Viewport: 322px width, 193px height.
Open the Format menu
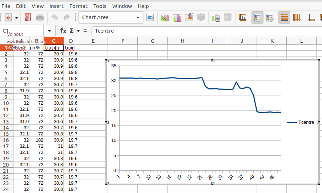click(x=78, y=6)
